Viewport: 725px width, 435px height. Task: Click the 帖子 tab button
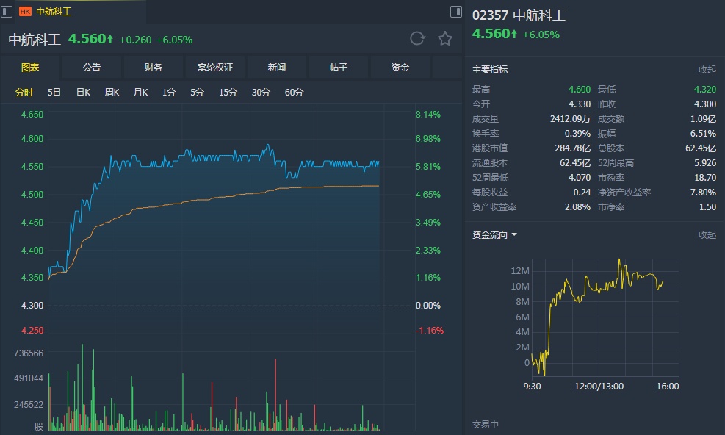(339, 68)
